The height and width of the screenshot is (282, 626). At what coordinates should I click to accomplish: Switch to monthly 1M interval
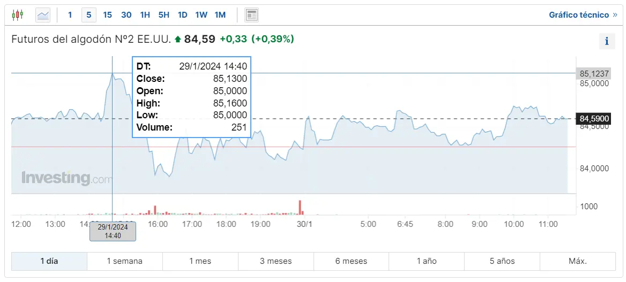(x=220, y=15)
